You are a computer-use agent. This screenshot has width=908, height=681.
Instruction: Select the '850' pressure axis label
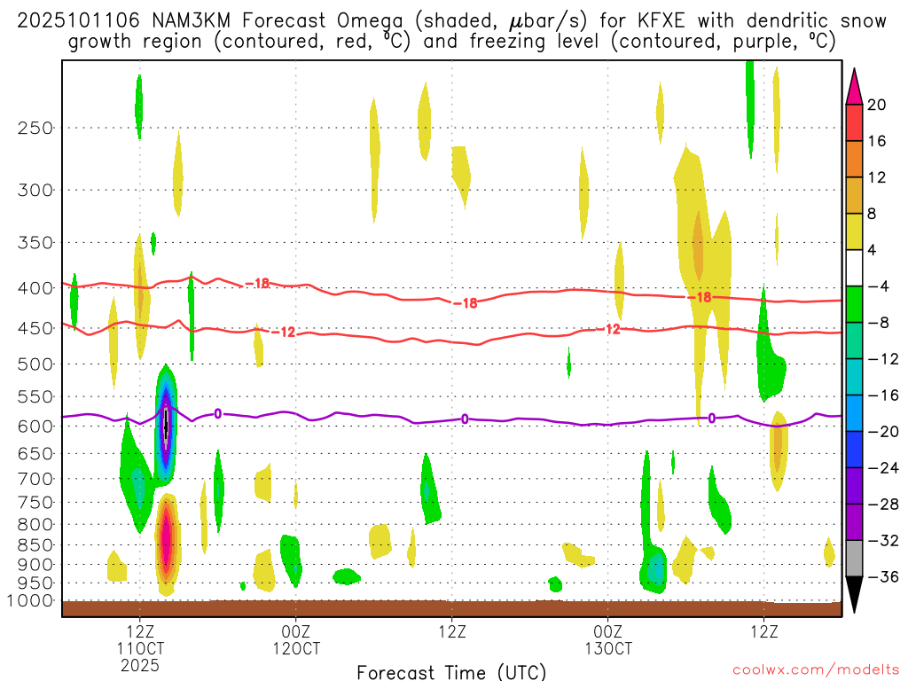click(35, 545)
